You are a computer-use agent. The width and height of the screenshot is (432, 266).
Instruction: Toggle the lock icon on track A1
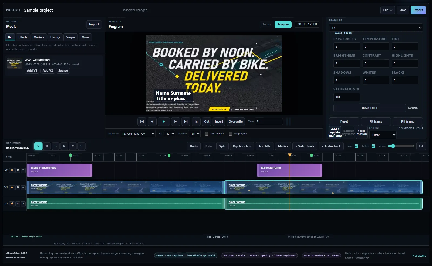pyautogui.click(x=12, y=204)
